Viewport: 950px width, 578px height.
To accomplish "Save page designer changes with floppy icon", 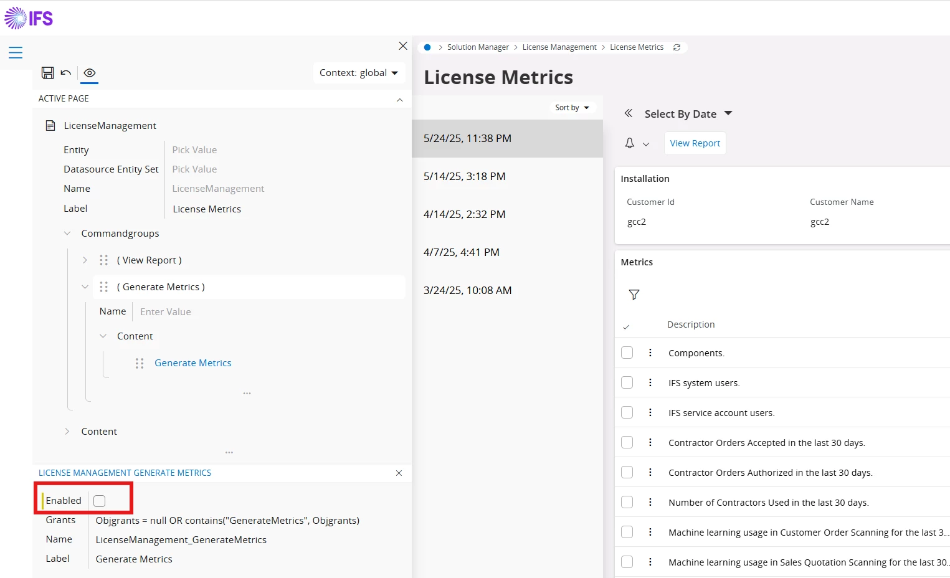I will [x=47, y=73].
